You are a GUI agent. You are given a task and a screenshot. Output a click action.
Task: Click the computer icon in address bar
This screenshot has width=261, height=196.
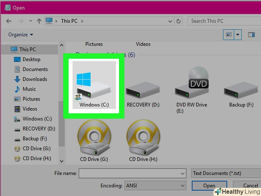(x=49, y=21)
